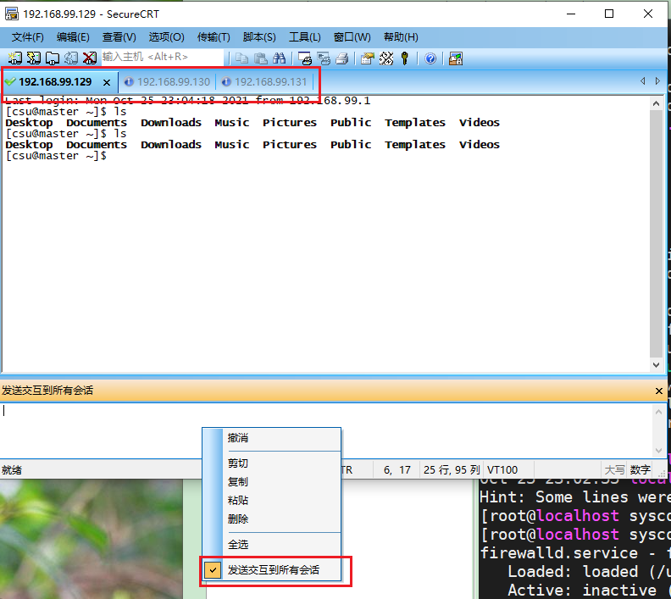The width and height of the screenshot is (671, 599).
Task: Open the 工具(L) menu
Action: tap(305, 37)
